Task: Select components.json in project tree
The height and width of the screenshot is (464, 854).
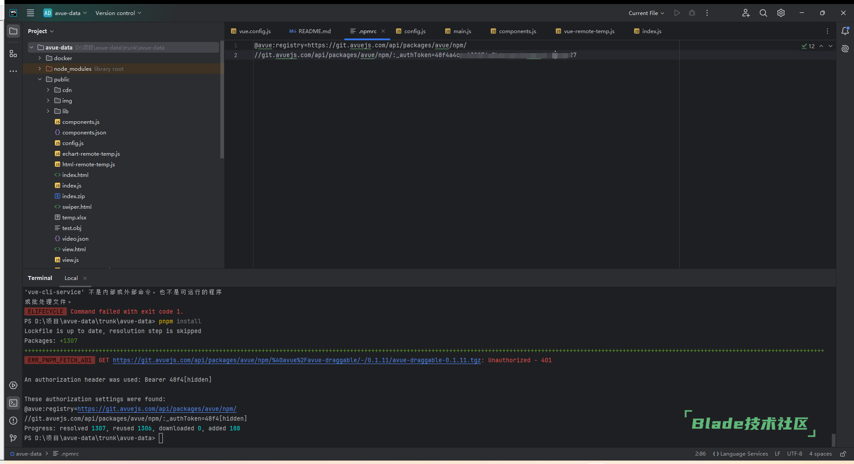Action: click(84, 132)
